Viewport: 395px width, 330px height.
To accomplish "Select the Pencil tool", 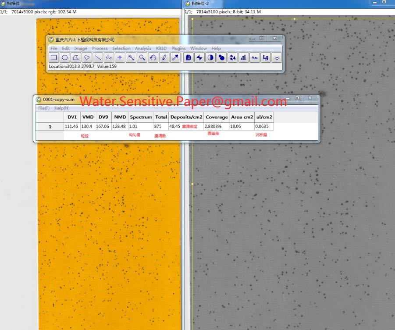I will click(164, 58).
